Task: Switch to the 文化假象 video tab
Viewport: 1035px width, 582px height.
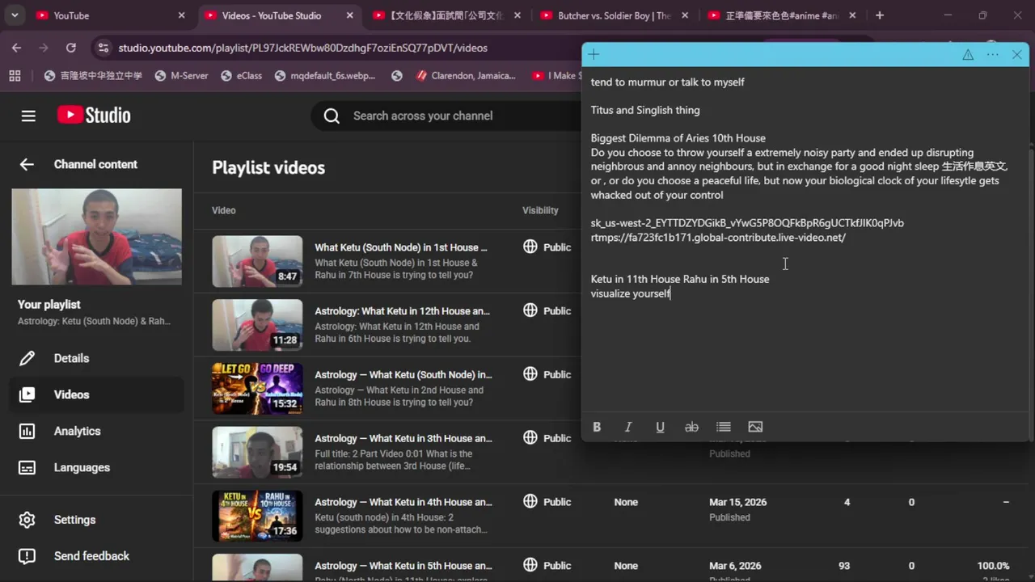Action: point(446,15)
